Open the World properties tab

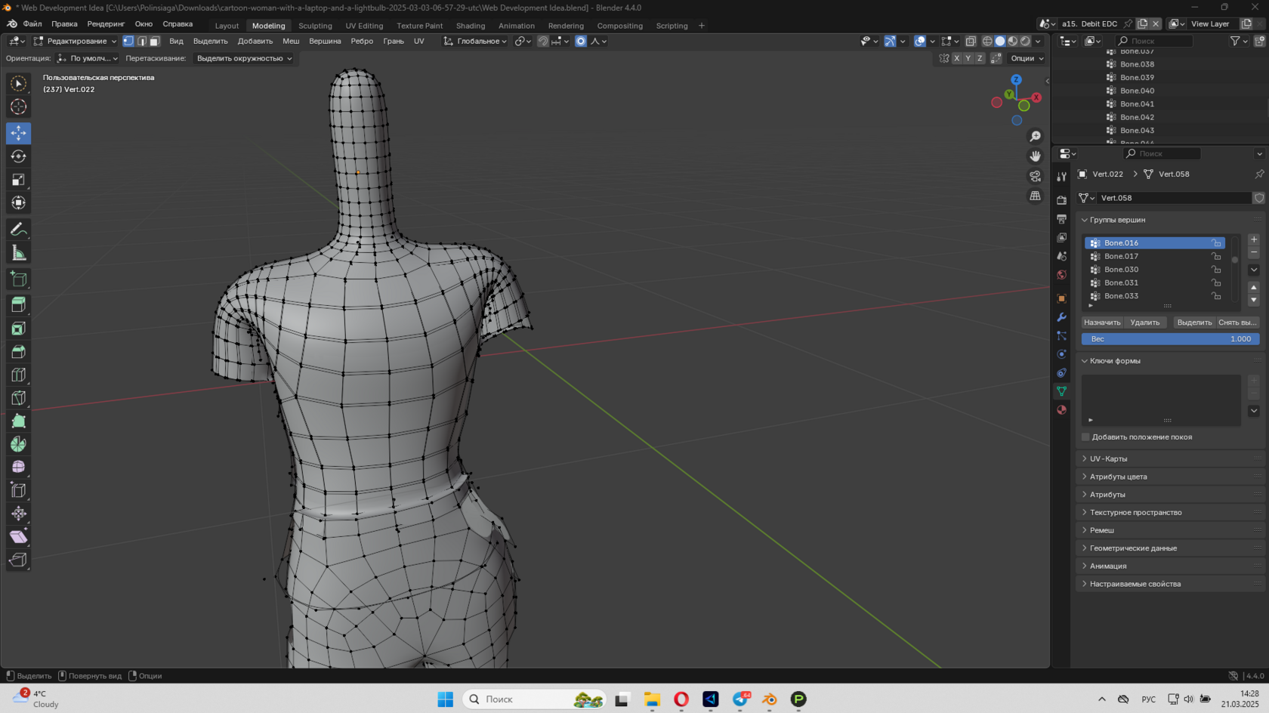(x=1061, y=275)
